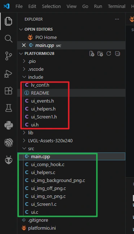Open ui_events.h file
The width and height of the screenshot is (134, 234).
71,101
